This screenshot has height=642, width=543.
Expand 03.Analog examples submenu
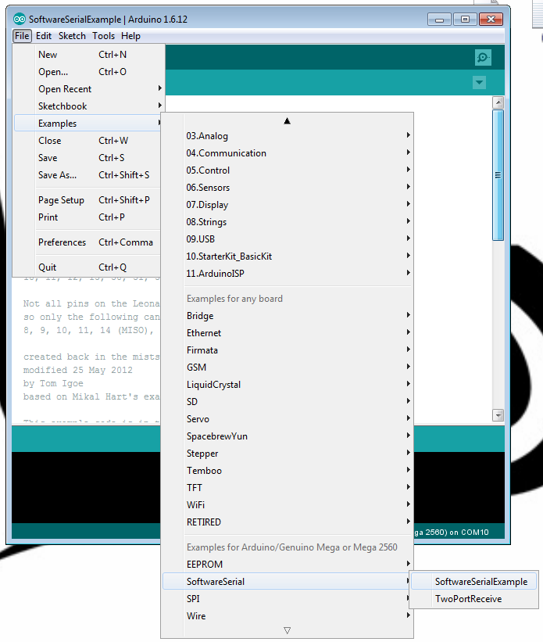pos(288,136)
